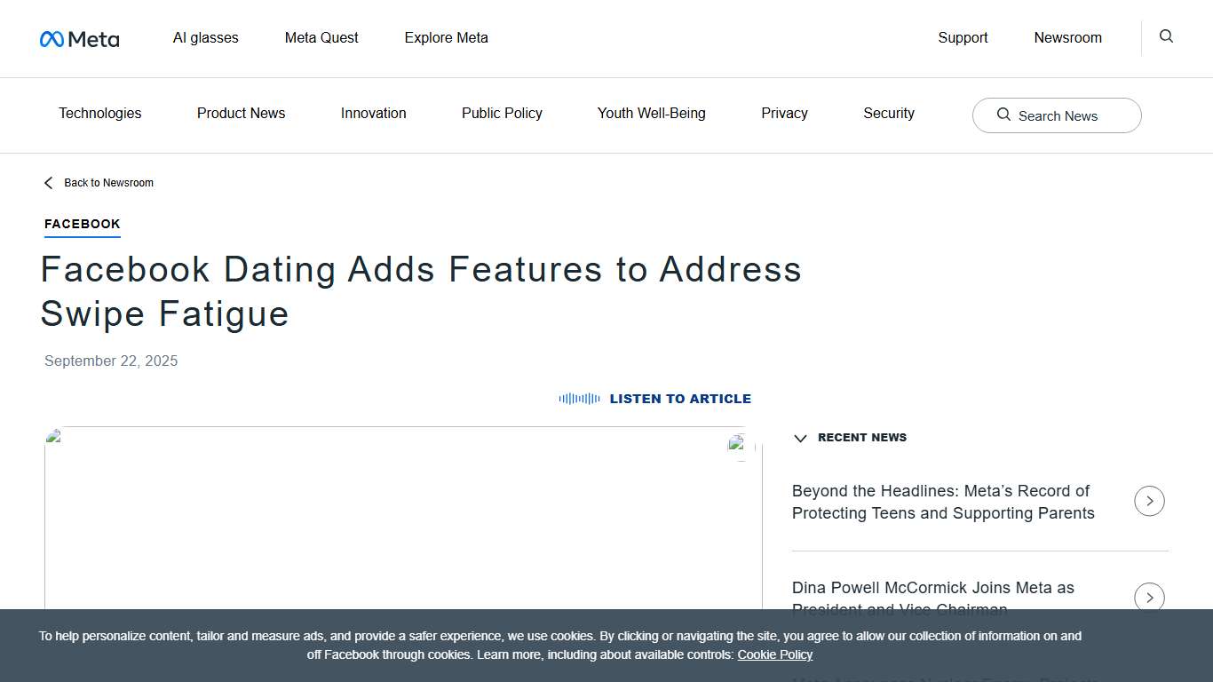Open the Youth Well-Being section

[651, 113]
